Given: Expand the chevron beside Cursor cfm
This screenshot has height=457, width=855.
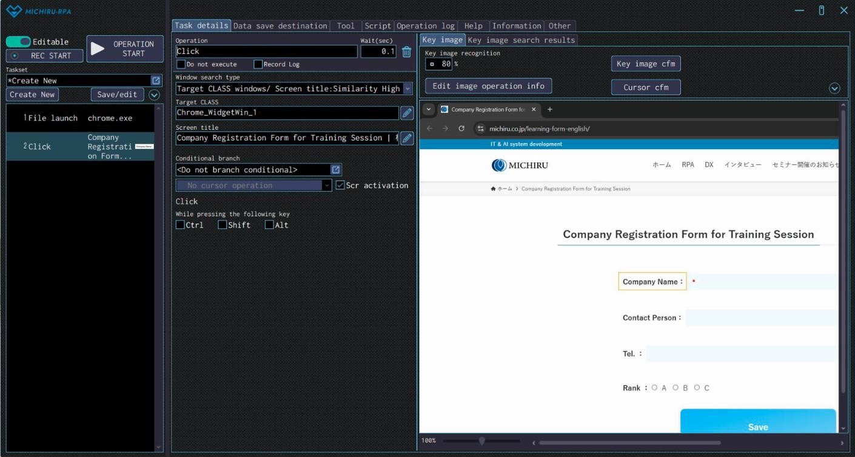Looking at the screenshot, I should (834, 88).
